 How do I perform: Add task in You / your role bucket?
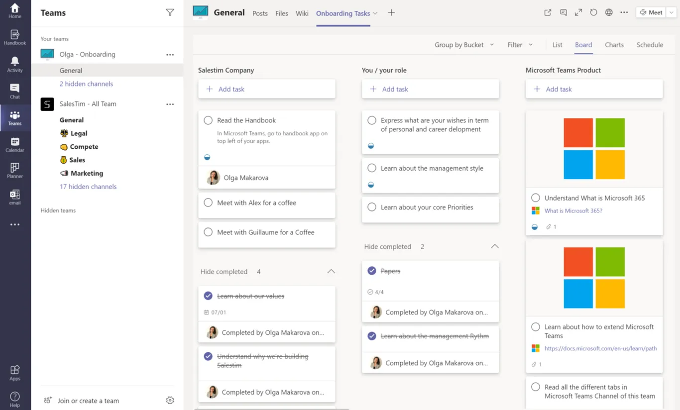tap(431, 89)
